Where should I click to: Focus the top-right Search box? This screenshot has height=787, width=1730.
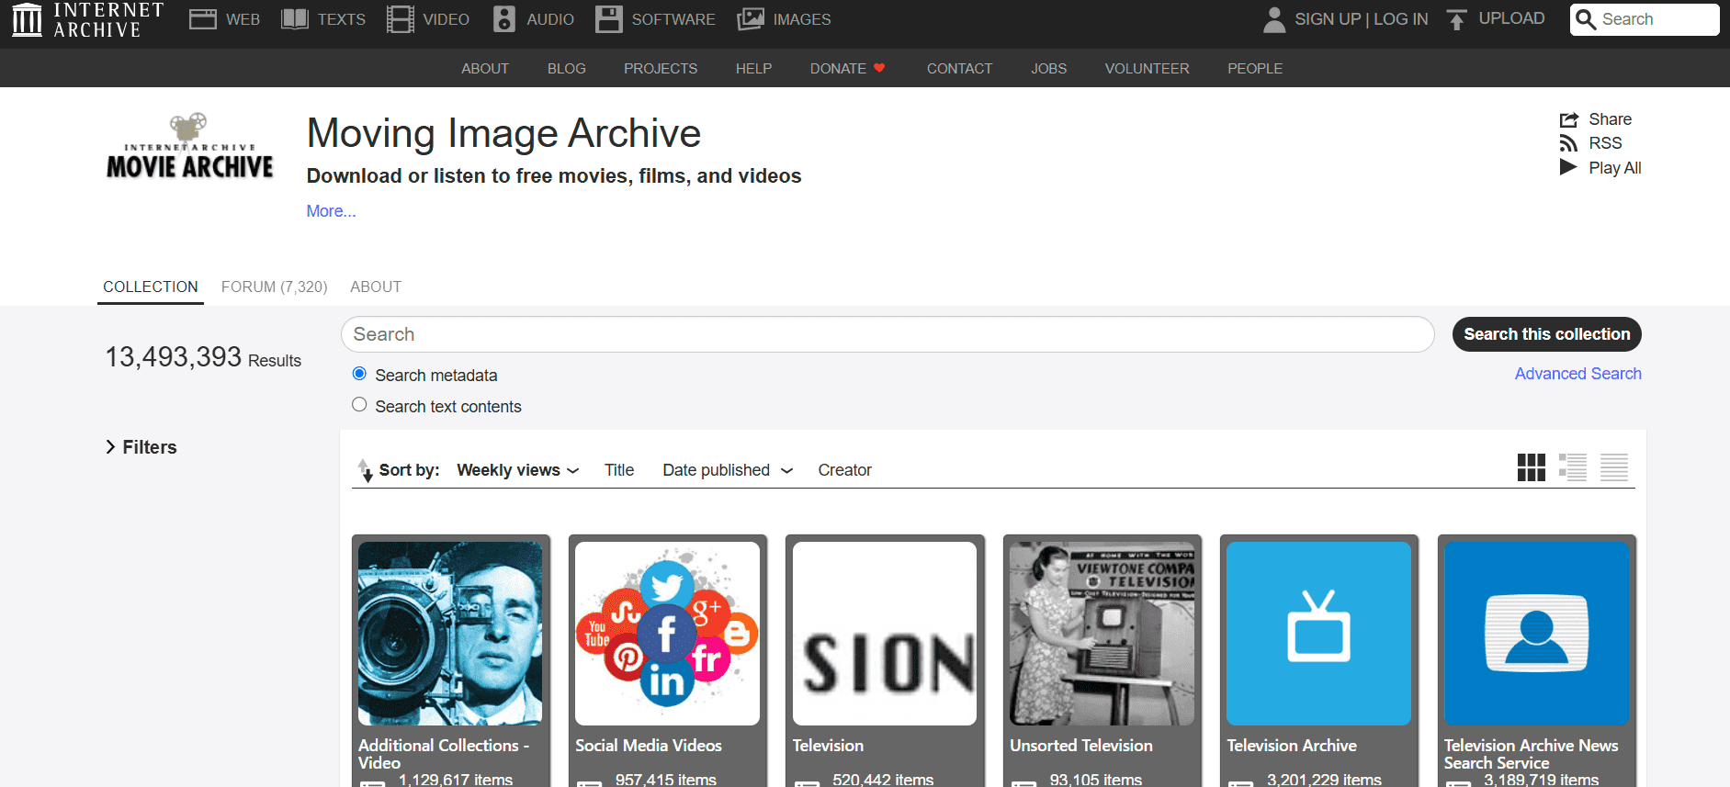(x=1645, y=19)
